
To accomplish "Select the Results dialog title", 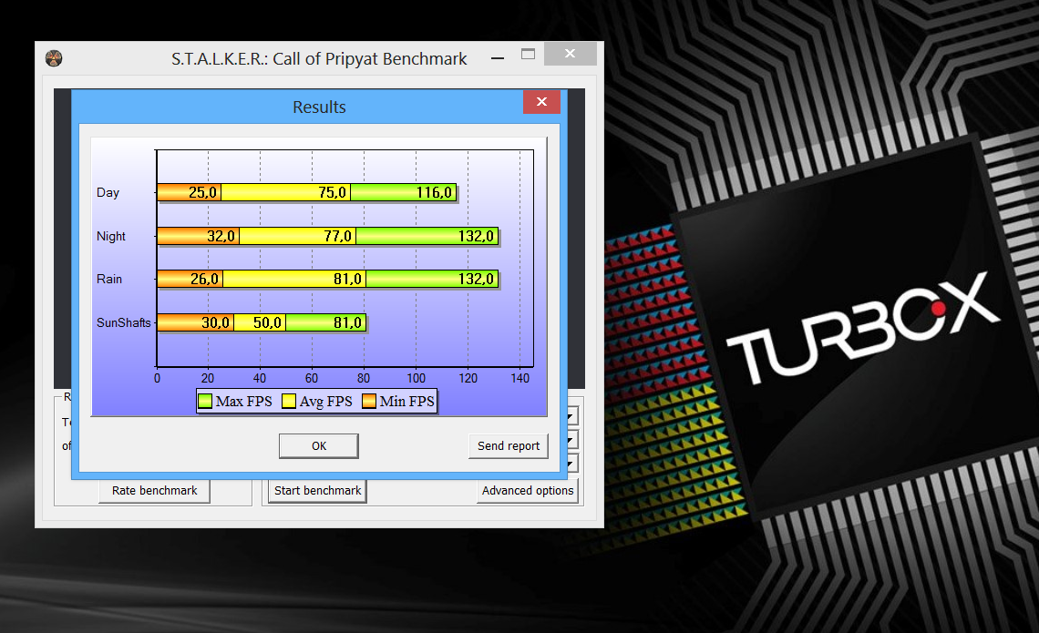I will tap(319, 107).
